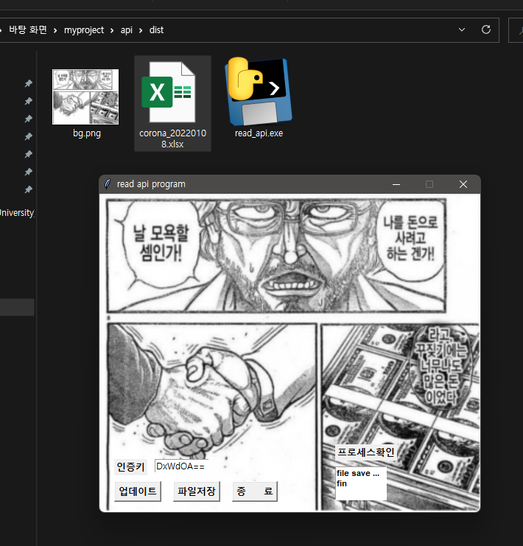Minimize the read api program window

[x=396, y=184]
